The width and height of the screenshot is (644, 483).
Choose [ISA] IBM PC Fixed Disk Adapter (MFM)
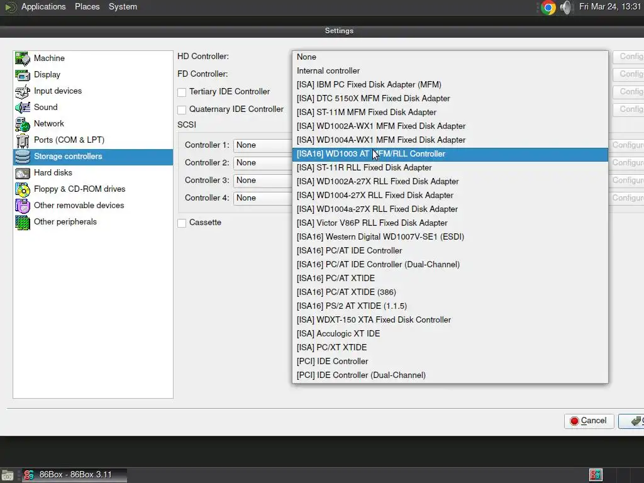[450, 85]
